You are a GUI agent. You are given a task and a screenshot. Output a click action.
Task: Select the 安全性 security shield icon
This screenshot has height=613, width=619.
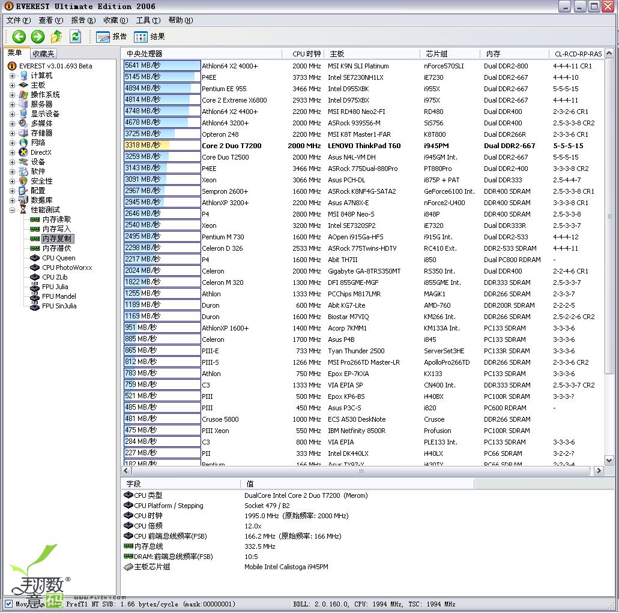tap(23, 181)
